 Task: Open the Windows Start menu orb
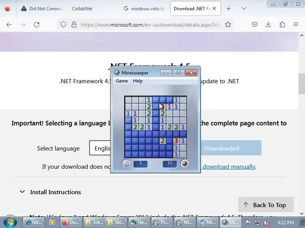pyautogui.click(x=10, y=222)
